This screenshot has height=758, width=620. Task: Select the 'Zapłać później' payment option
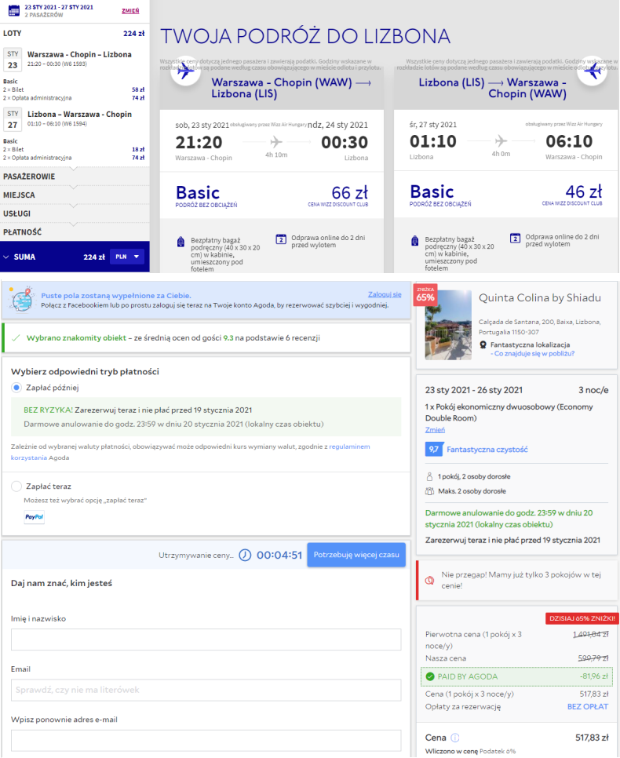[16, 388]
